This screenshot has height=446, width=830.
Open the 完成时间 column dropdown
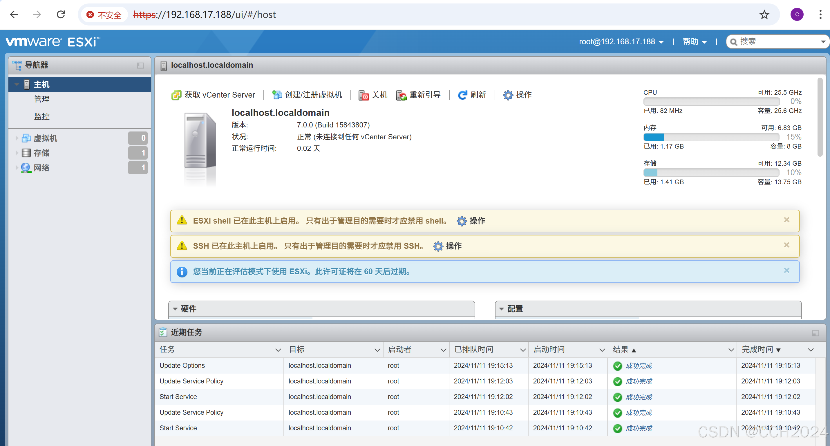811,350
